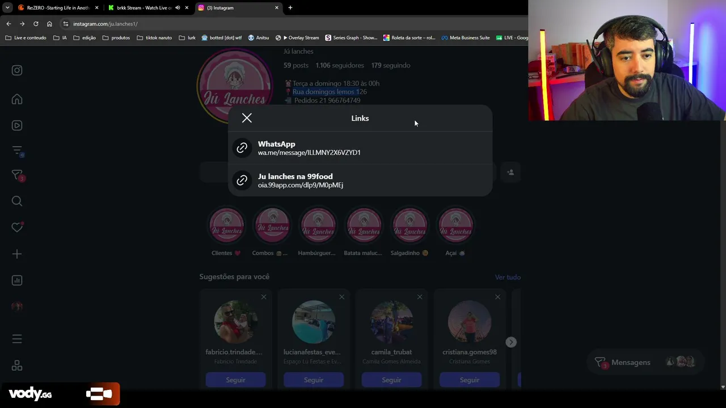The height and width of the screenshot is (408, 726).
Task: Click the browser Forward arrow
Action: 22,24
